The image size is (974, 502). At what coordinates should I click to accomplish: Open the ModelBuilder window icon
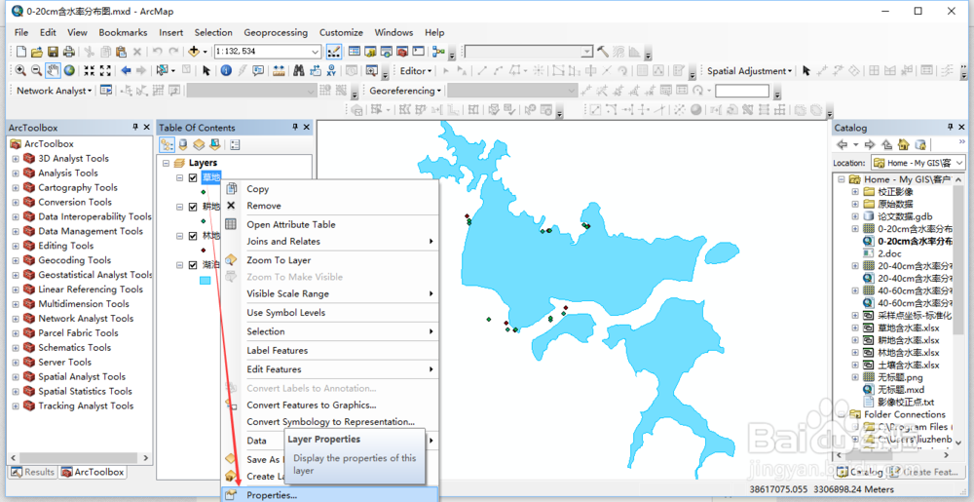click(x=439, y=52)
